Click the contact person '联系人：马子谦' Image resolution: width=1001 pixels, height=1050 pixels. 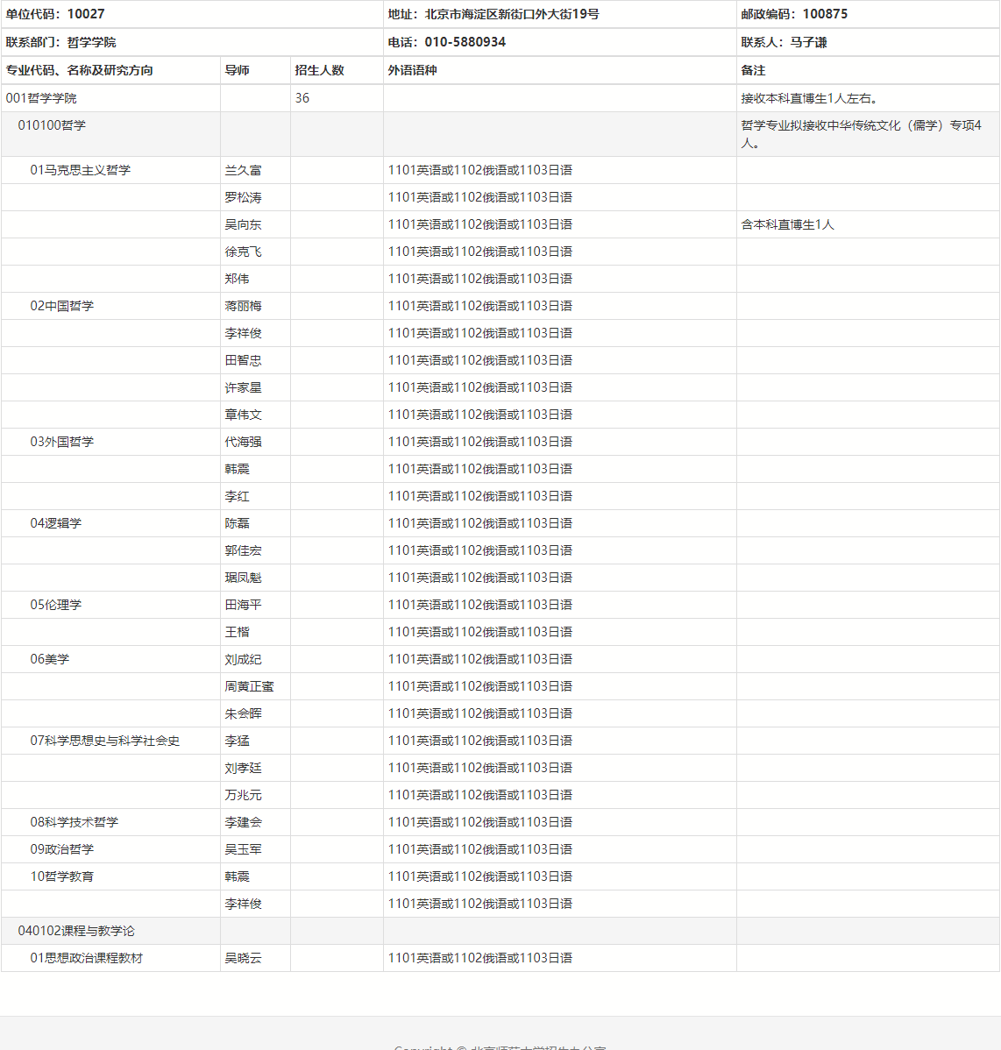point(784,42)
